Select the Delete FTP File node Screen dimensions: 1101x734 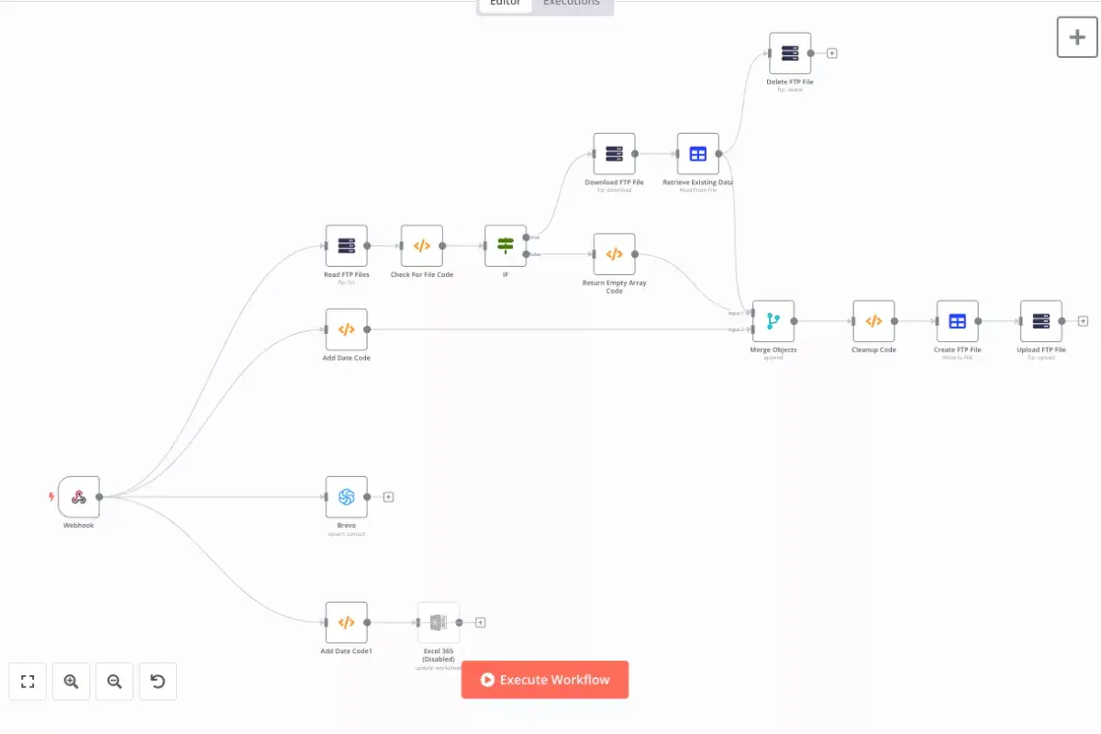click(x=789, y=53)
